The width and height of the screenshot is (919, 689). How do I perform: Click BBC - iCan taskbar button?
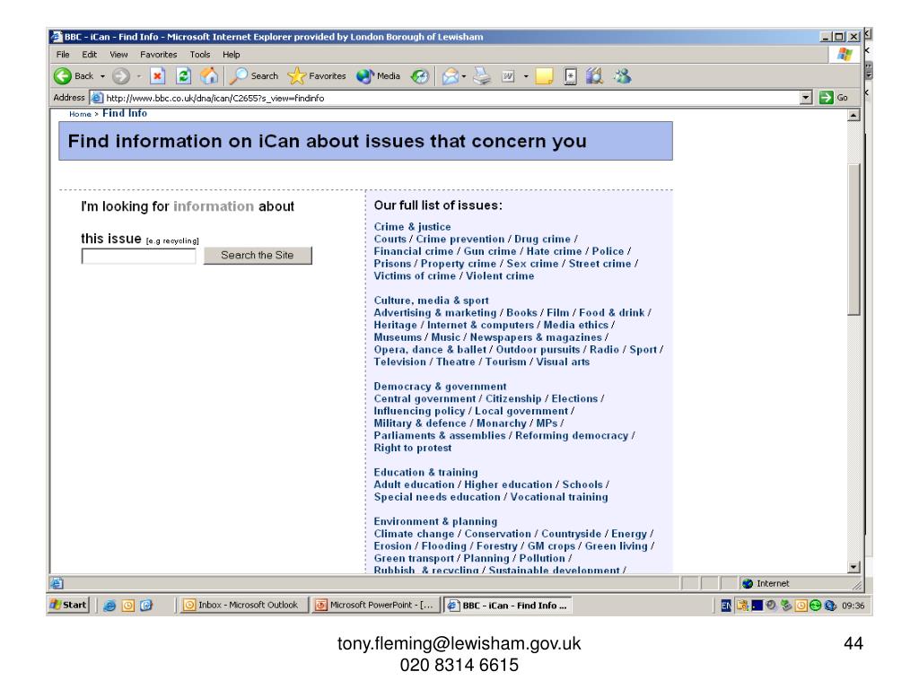point(508,606)
